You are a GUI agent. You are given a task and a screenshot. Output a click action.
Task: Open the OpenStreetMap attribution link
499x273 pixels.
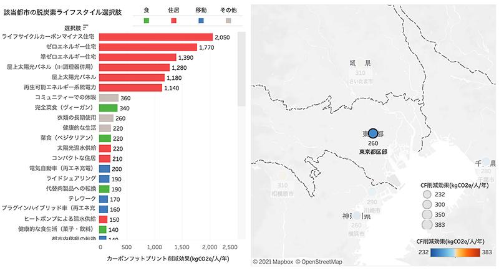pos(320,262)
